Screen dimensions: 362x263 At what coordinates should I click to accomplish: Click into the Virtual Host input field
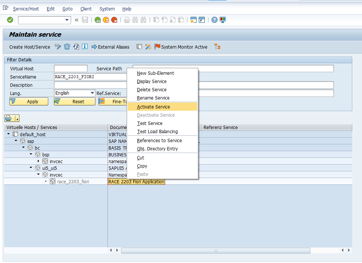click(x=70, y=68)
